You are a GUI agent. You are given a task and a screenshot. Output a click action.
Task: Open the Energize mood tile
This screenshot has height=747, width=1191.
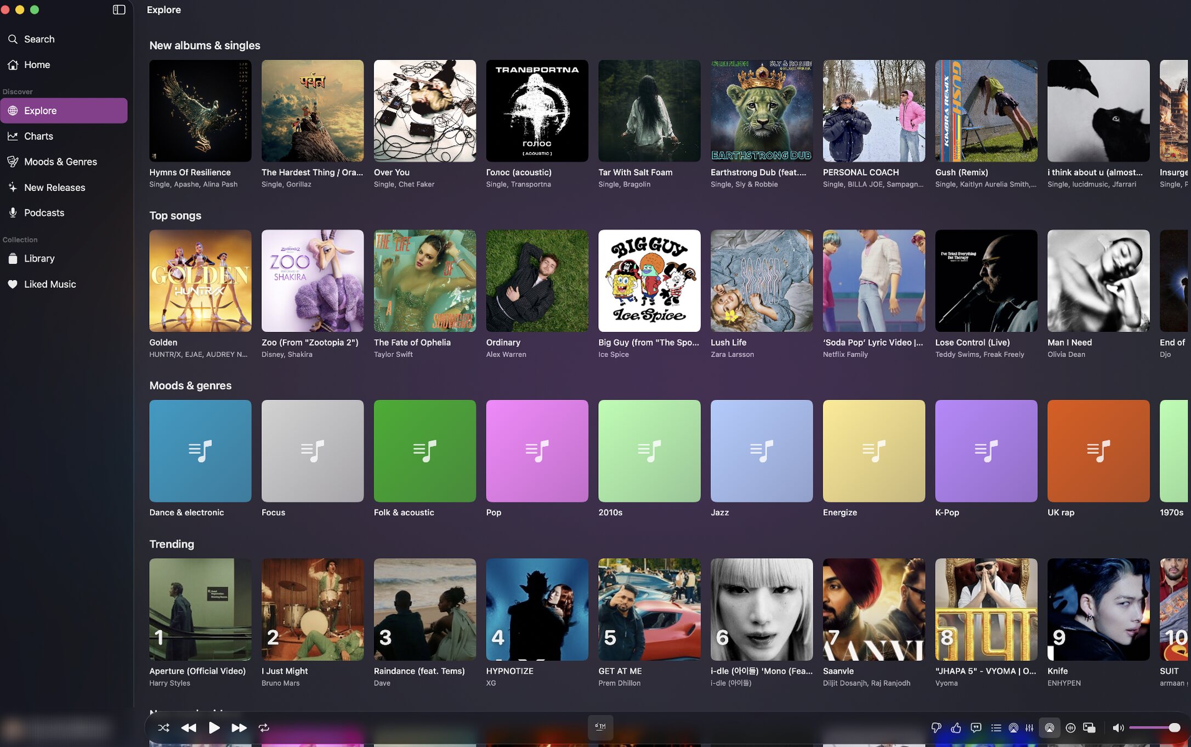click(x=874, y=451)
